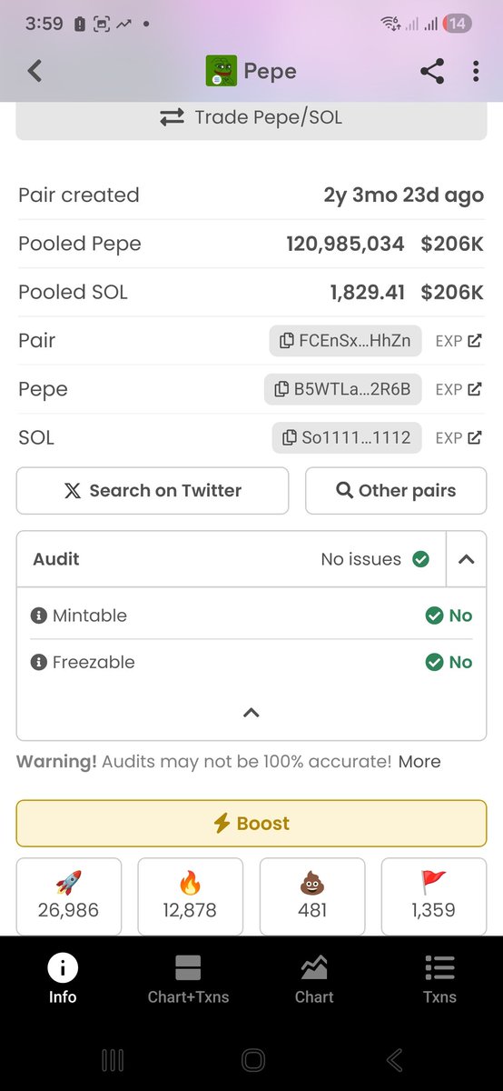The width and height of the screenshot is (503, 1091).
Task: Tap Android recent apps navigation button
Action: [x=113, y=1060]
